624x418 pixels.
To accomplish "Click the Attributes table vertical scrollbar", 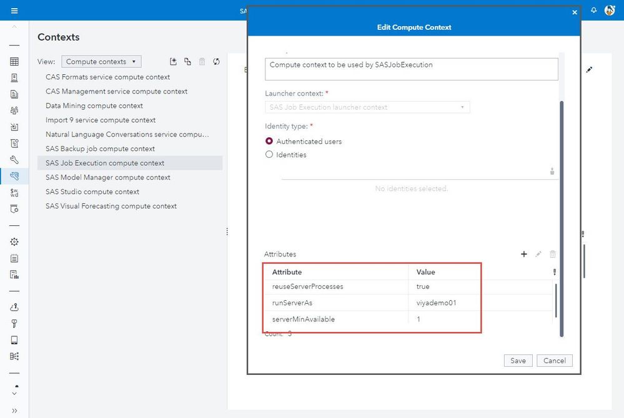I will 555,301.
